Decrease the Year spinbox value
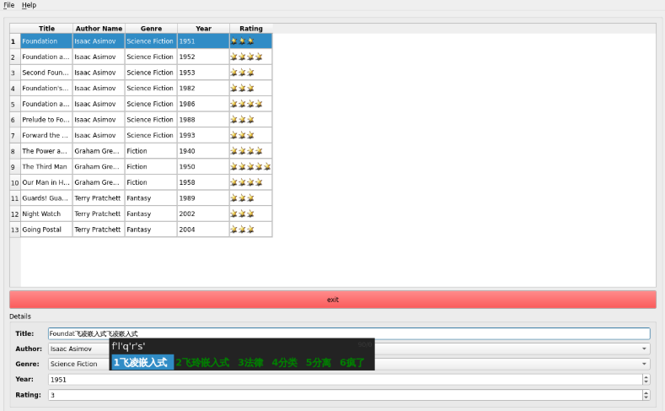This screenshot has height=411, width=665. click(x=646, y=381)
